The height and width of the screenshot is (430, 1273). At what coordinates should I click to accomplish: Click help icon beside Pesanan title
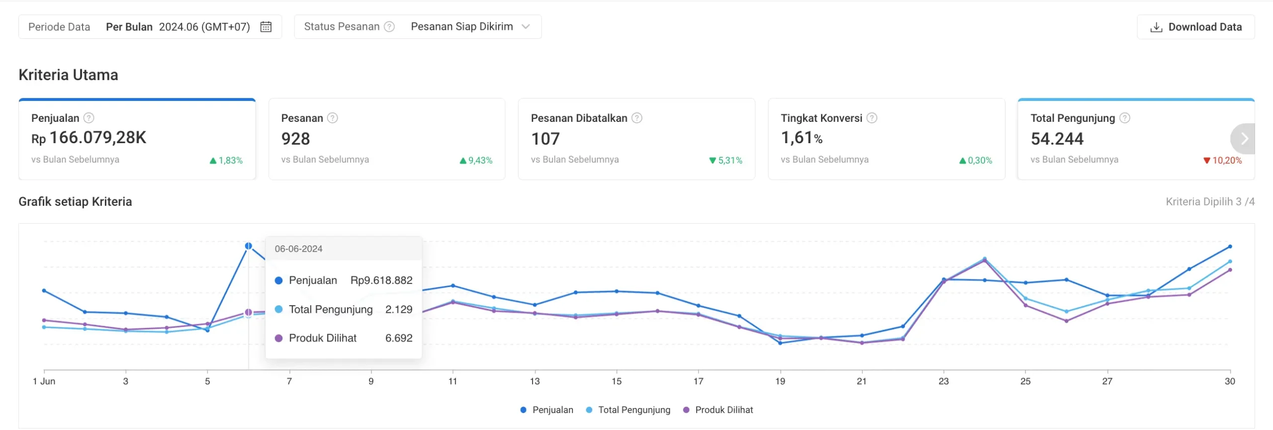pos(333,118)
